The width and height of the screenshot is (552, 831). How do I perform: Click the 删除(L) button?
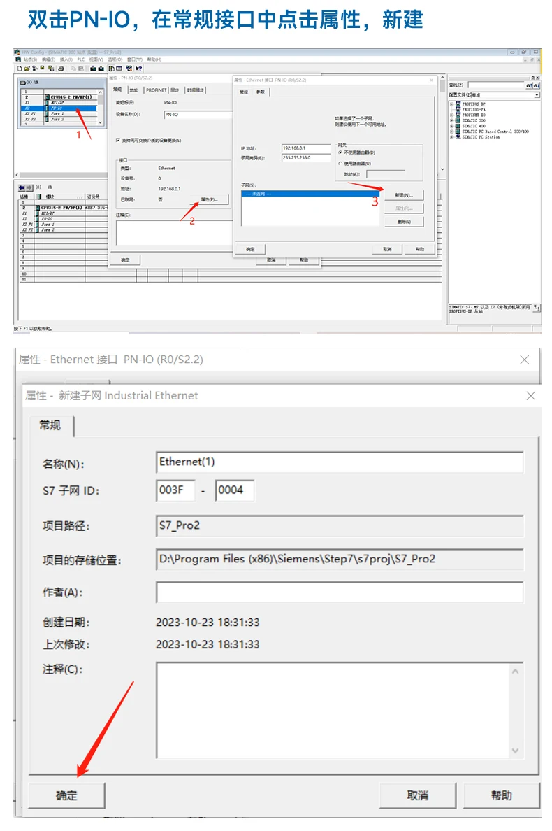tap(404, 222)
